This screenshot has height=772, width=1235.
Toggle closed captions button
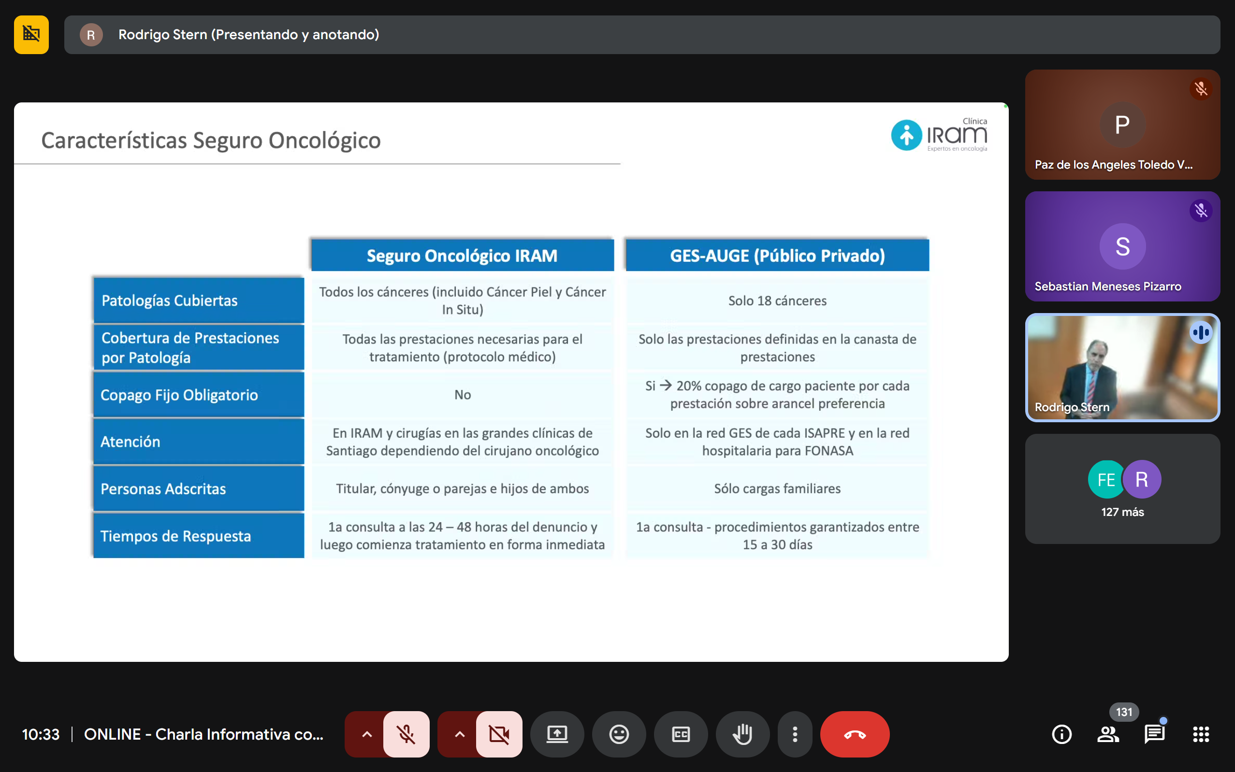(680, 734)
